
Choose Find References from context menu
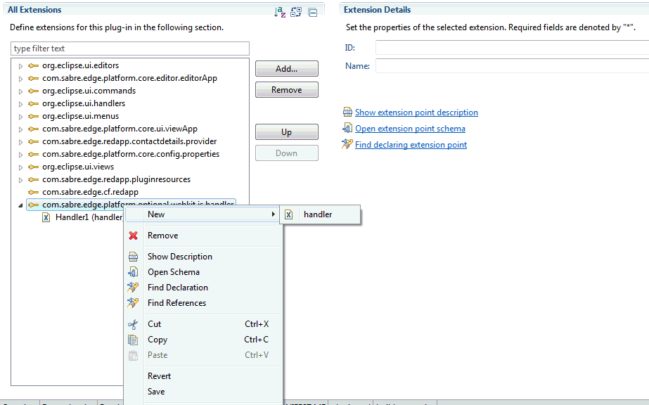coord(176,303)
